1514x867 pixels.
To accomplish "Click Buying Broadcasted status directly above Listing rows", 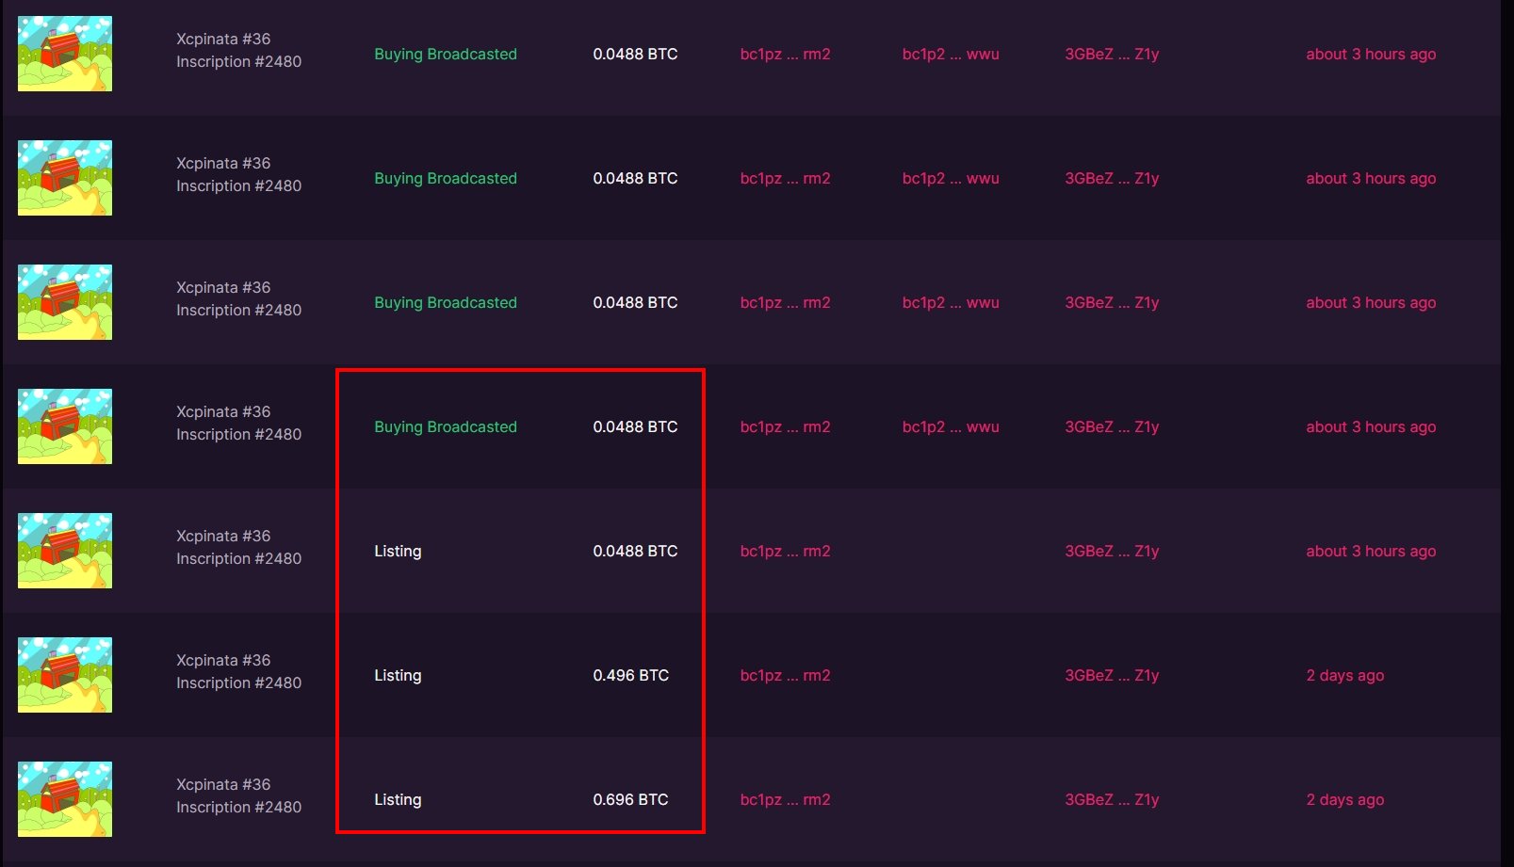I will coord(446,426).
